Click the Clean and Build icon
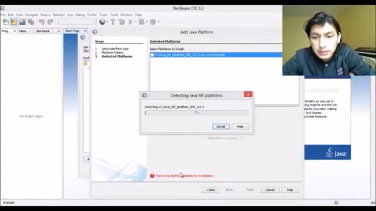 [122, 22]
